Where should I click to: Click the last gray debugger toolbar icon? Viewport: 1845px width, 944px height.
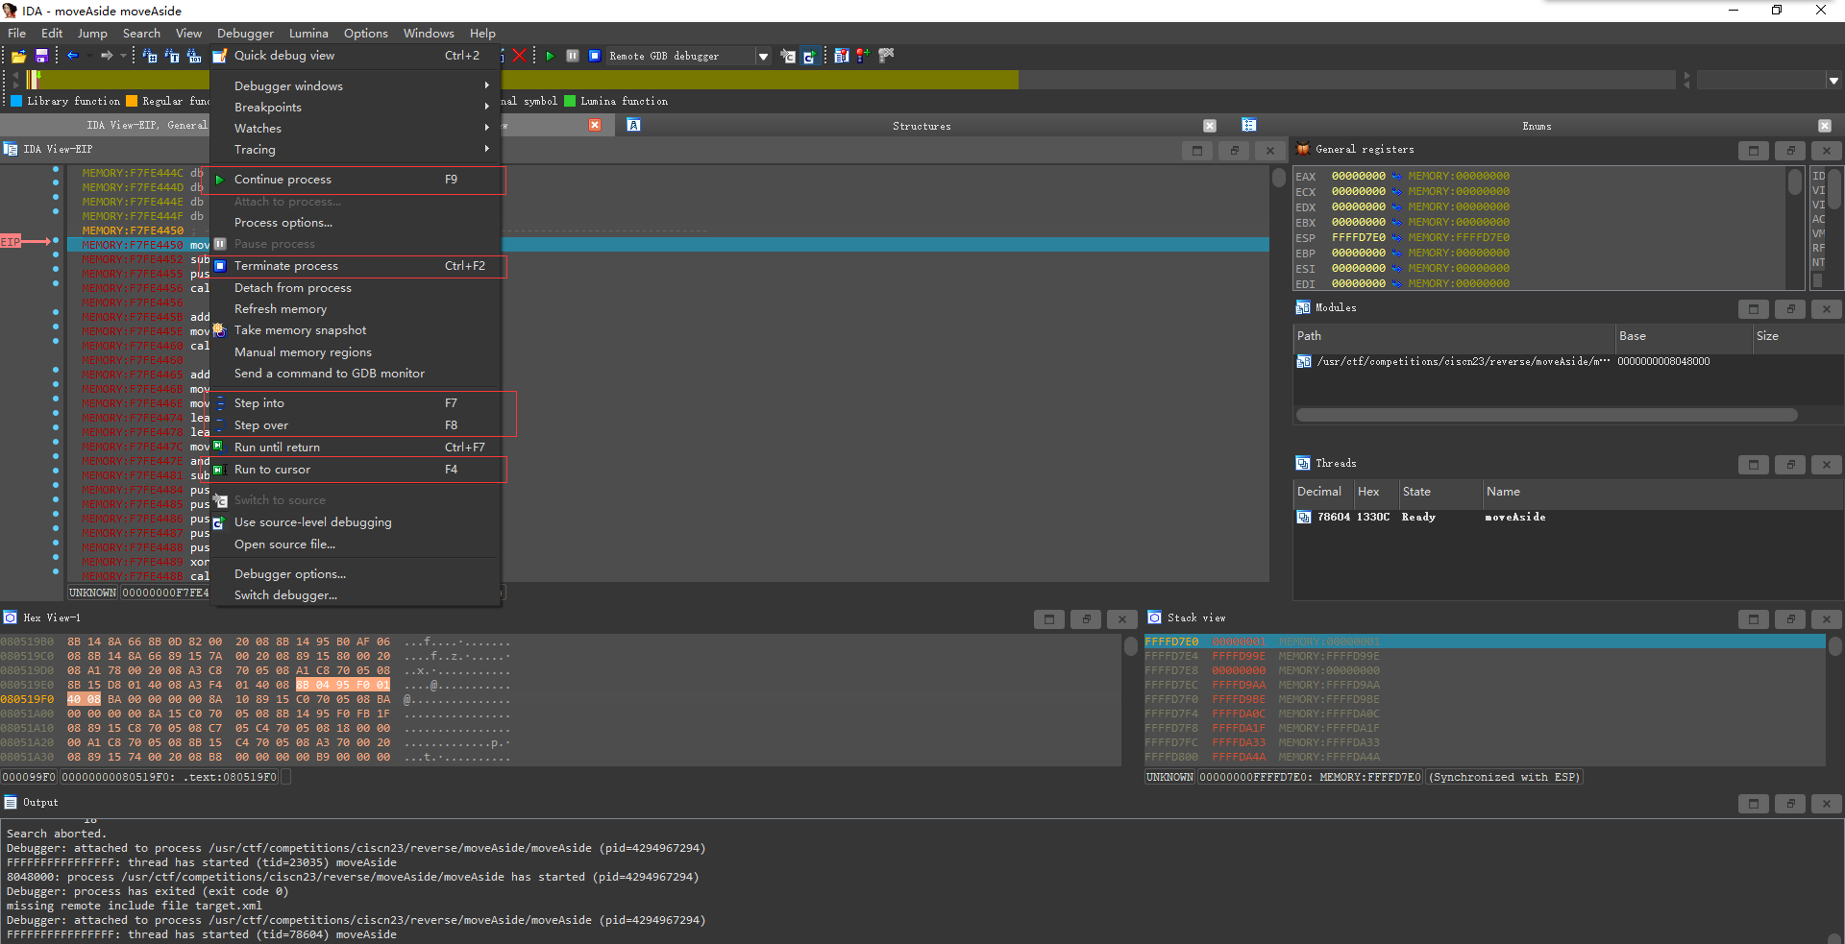pos(886,56)
